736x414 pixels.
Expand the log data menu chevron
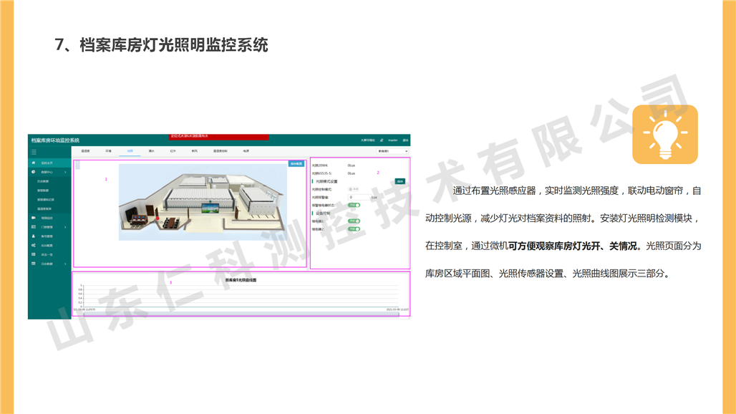pos(65,264)
